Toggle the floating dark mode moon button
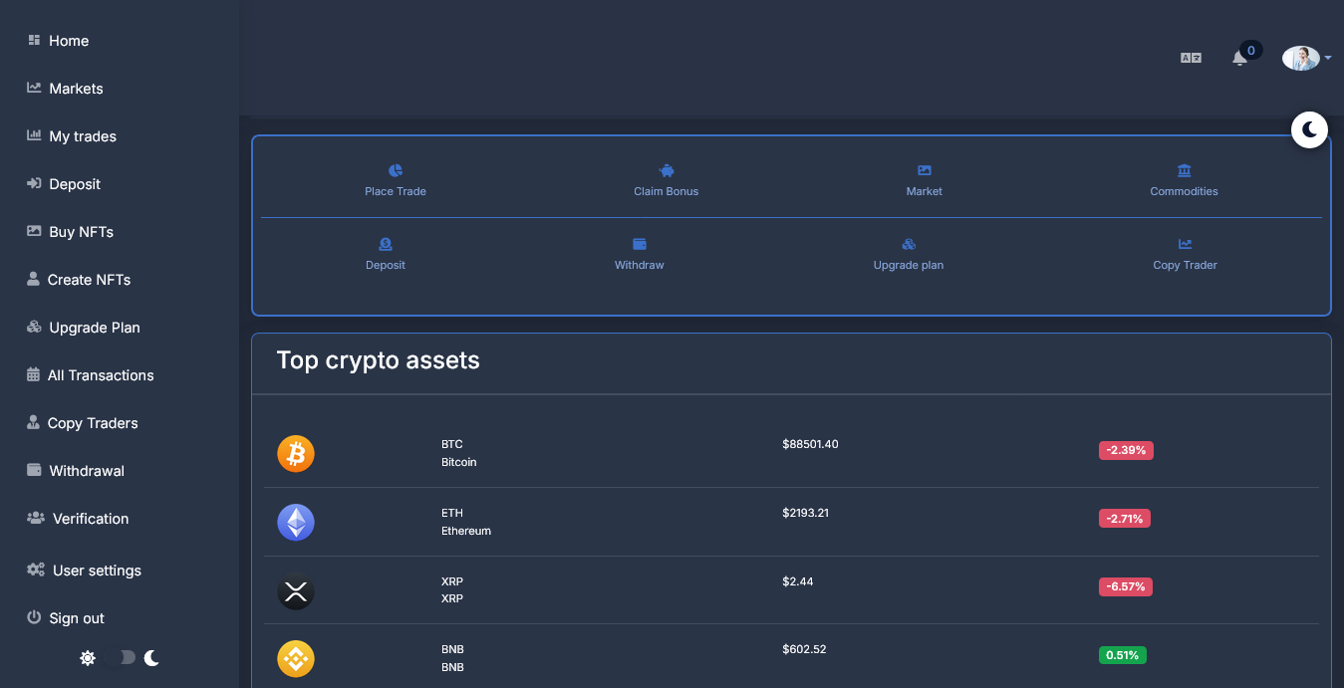Screen dimensions: 1344x688 (x=1309, y=129)
